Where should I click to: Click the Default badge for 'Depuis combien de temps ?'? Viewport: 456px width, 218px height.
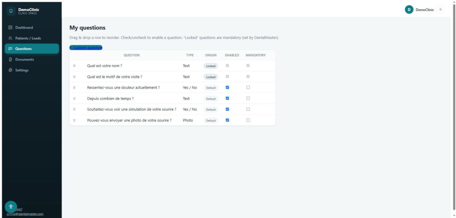(211, 99)
